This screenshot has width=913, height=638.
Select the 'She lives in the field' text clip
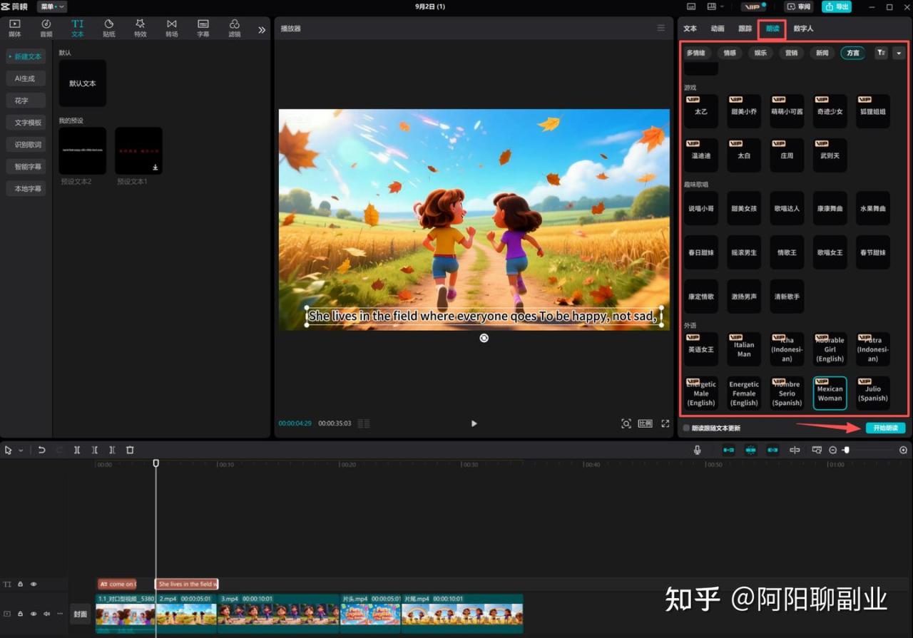(x=187, y=584)
